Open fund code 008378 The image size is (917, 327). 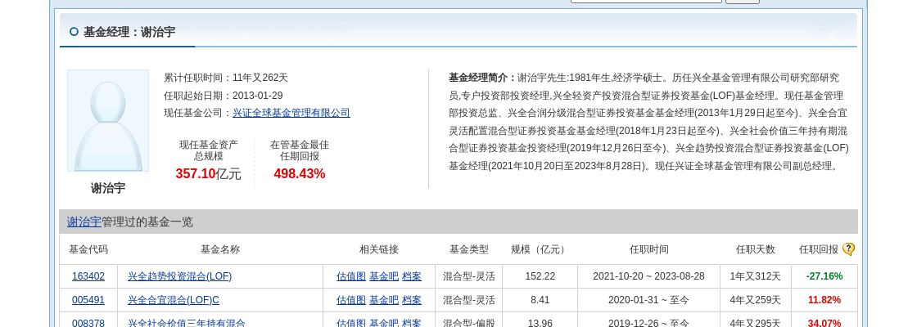click(x=88, y=323)
